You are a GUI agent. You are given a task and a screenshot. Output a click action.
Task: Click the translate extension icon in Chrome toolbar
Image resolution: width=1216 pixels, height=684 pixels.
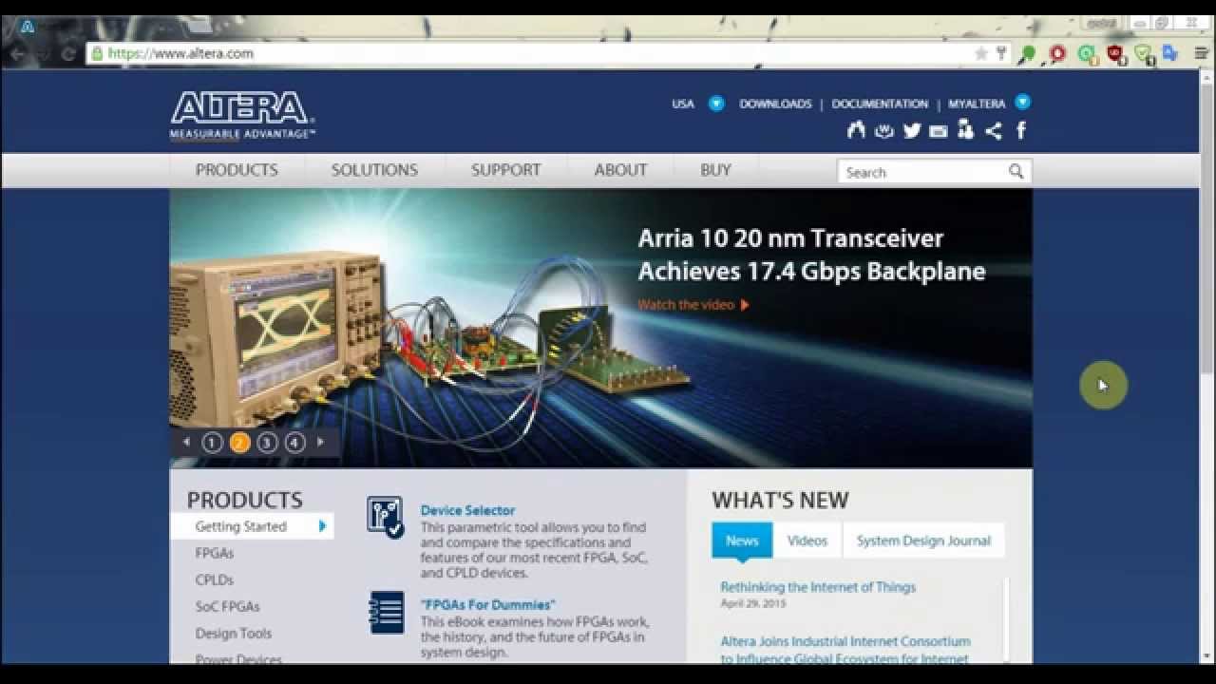click(1170, 53)
